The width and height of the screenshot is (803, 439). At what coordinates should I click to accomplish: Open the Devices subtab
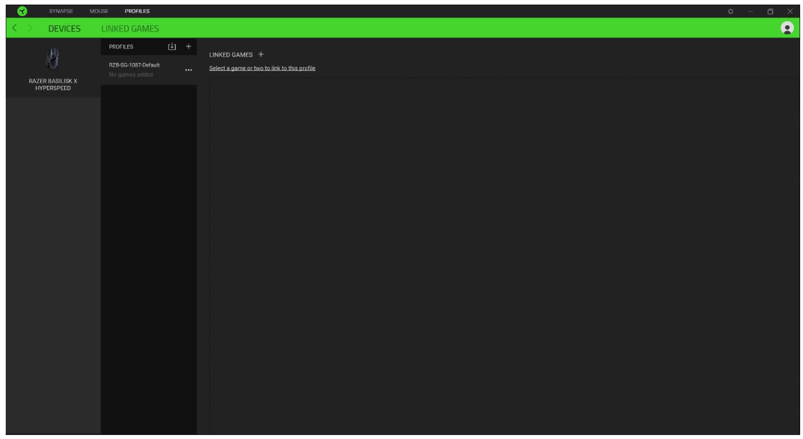(x=64, y=28)
